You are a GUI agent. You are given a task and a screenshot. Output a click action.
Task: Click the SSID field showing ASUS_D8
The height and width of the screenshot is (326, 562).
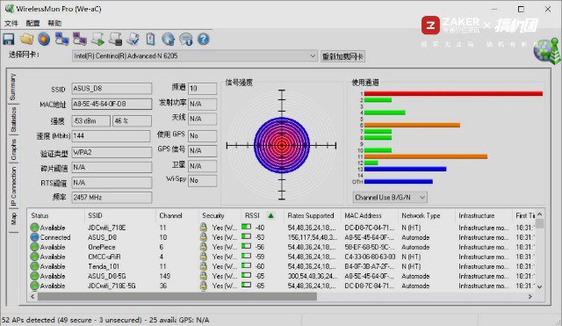tap(112, 88)
